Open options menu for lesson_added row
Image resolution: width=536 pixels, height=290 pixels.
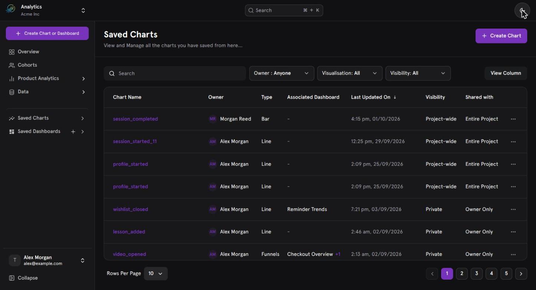(513, 232)
